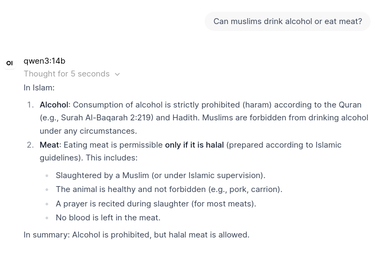The height and width of the screenshot is (253, 375).
Task: Click list number 2 marker
Action: click(x=31, y=145)
